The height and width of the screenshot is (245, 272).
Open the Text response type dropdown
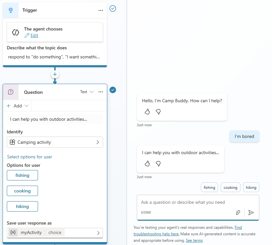tap(86, 92)
